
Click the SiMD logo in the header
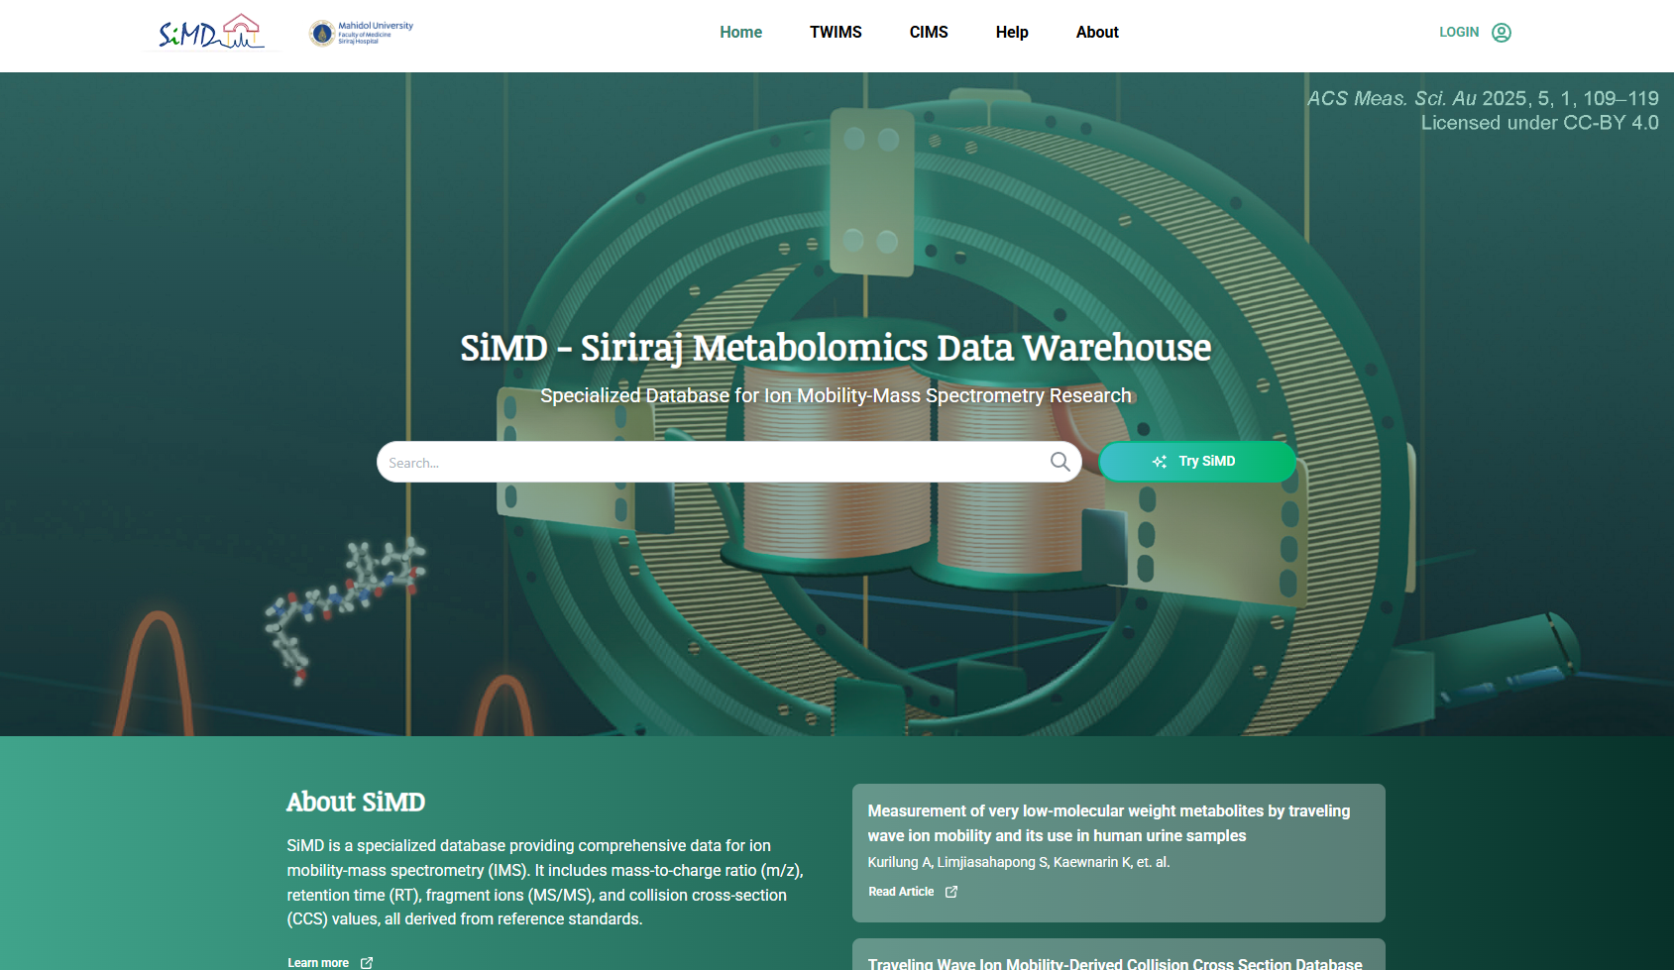click(x=212, y=32)
